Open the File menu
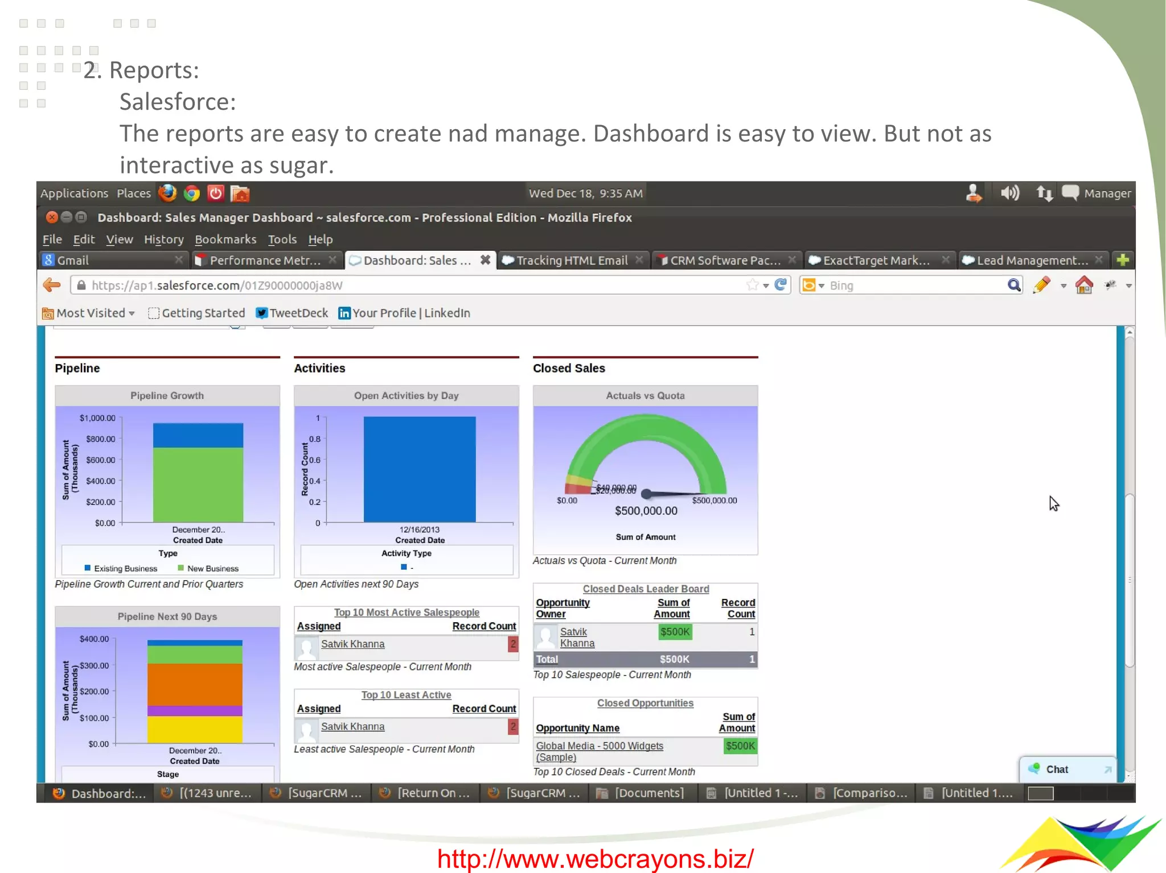The image size is (1166, 873). (52, 239)
